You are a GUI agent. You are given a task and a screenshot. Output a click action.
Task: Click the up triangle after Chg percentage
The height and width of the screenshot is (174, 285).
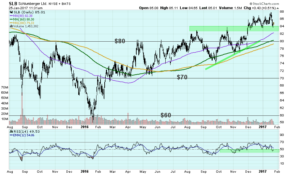click(x=278, y=8)
